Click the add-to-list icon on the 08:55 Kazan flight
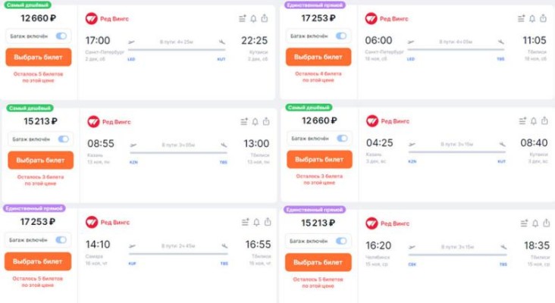The width and height of the screenshot is (555, 303). click(x=243, y=121)
